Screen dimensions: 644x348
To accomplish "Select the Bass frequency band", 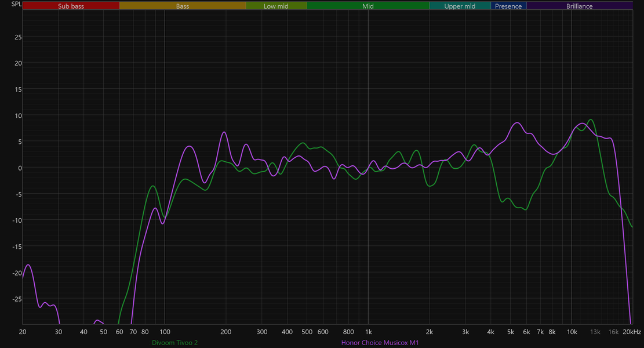I will click(183, 6).
